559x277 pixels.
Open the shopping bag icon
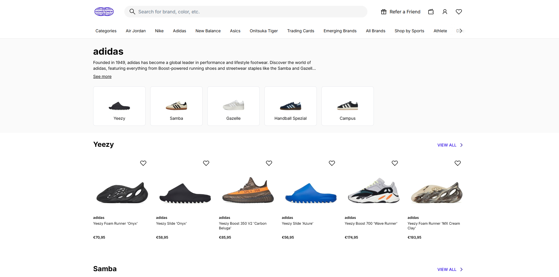[x=431, y=12]
